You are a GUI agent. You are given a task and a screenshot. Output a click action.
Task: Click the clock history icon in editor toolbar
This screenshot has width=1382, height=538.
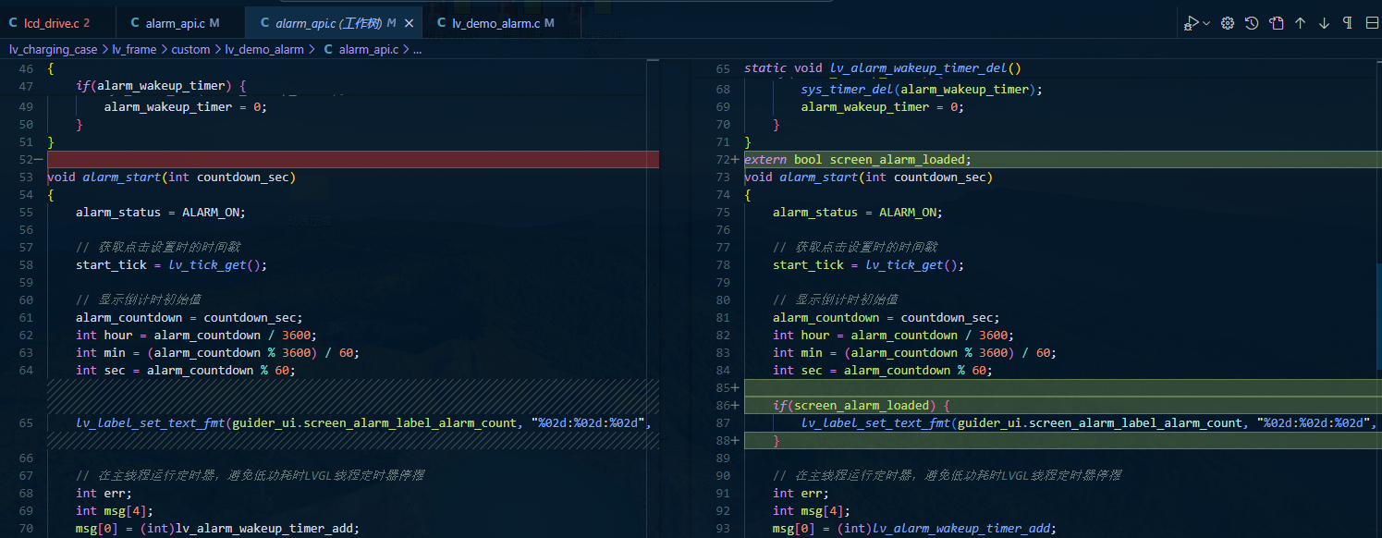[1252, 23]
